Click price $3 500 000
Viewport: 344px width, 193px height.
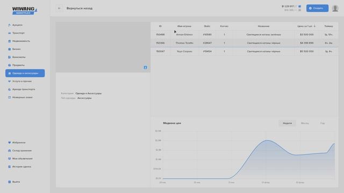pos(307,34)
